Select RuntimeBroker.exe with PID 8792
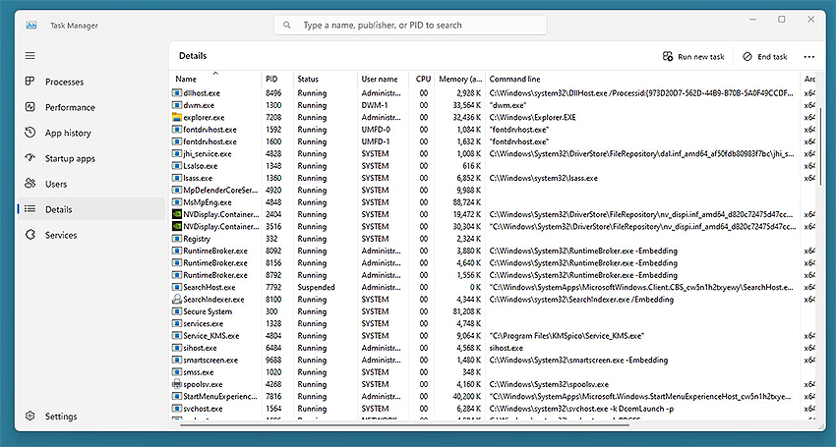The image size is (836, 447). pyautogui.click(x=493, y=275)
